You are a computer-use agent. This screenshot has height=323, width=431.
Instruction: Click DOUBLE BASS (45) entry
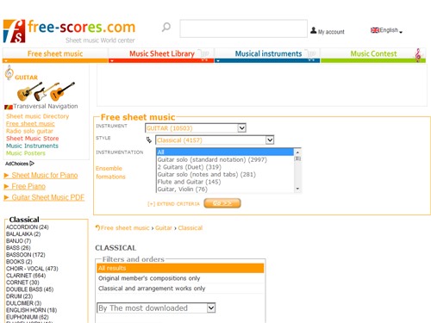coord(29,289)
